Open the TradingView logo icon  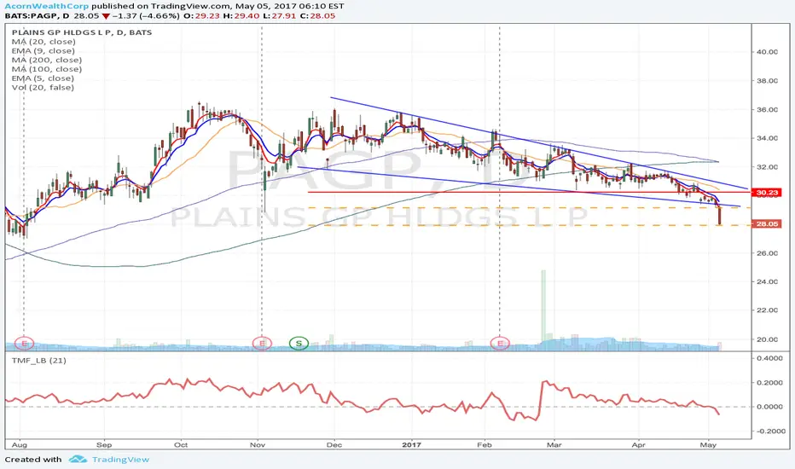[x=78, y=460]
